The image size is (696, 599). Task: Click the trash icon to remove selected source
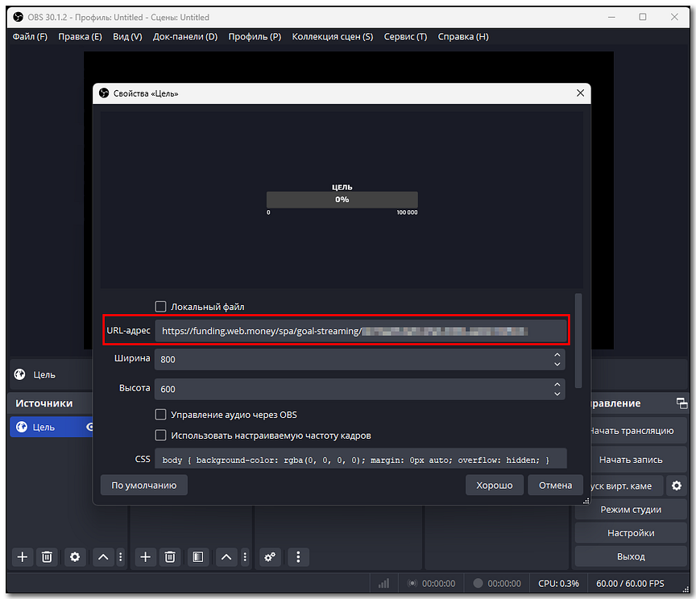coord(48,556)
